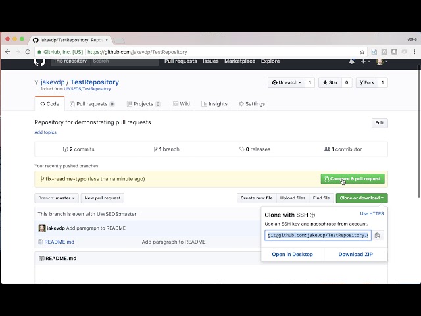Star the repository
This screenshot has height=316, width=421.
coord(330,82)
